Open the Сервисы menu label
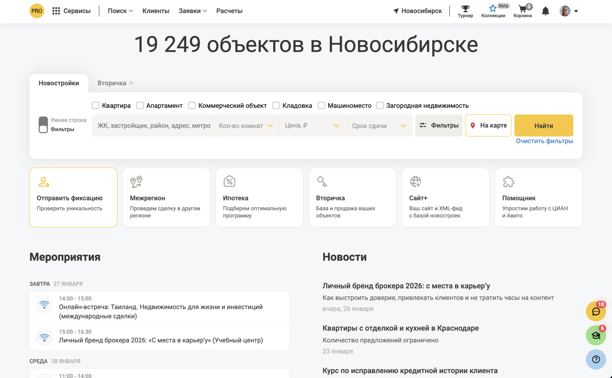This screenshot has width=612, height=378. 77,11
